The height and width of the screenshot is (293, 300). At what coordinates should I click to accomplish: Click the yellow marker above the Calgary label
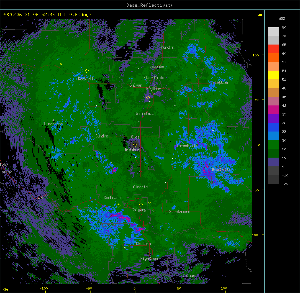(x=141, y=205)
